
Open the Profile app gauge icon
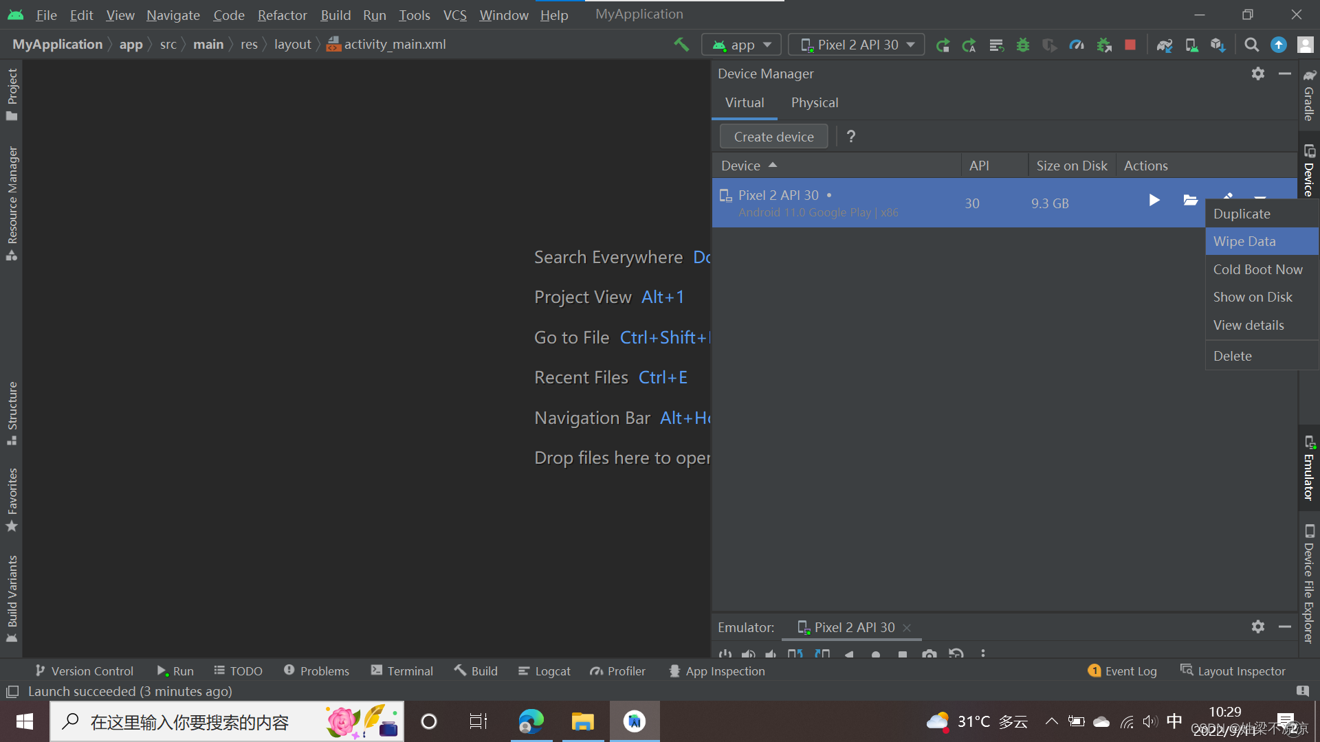tap(1077, 45)
